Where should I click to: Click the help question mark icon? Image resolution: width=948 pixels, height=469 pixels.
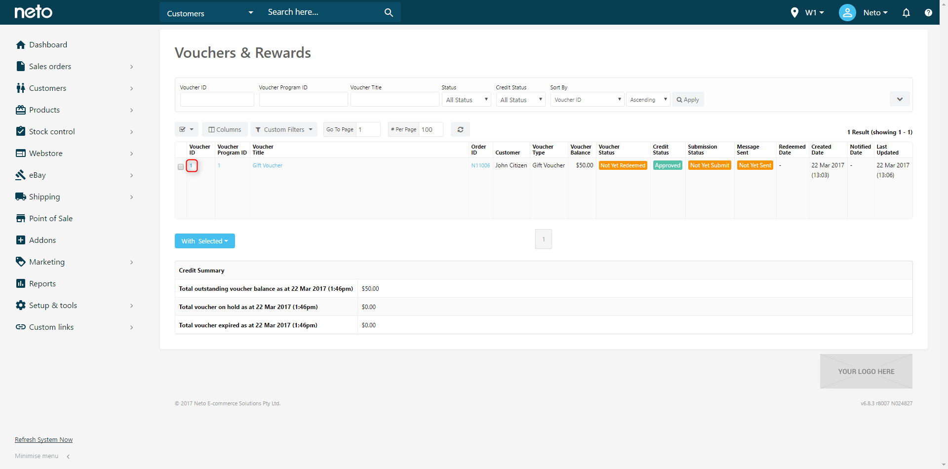928,13
